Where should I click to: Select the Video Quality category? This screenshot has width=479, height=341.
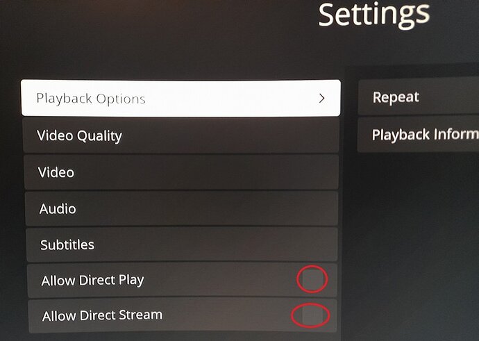181,135
